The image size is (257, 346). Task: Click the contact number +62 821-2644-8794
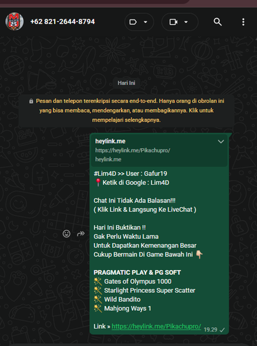click(x=62, y=21)
